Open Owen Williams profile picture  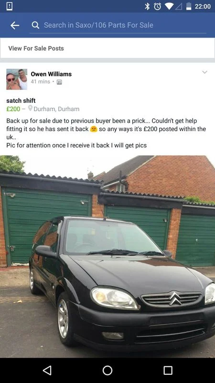17,79
